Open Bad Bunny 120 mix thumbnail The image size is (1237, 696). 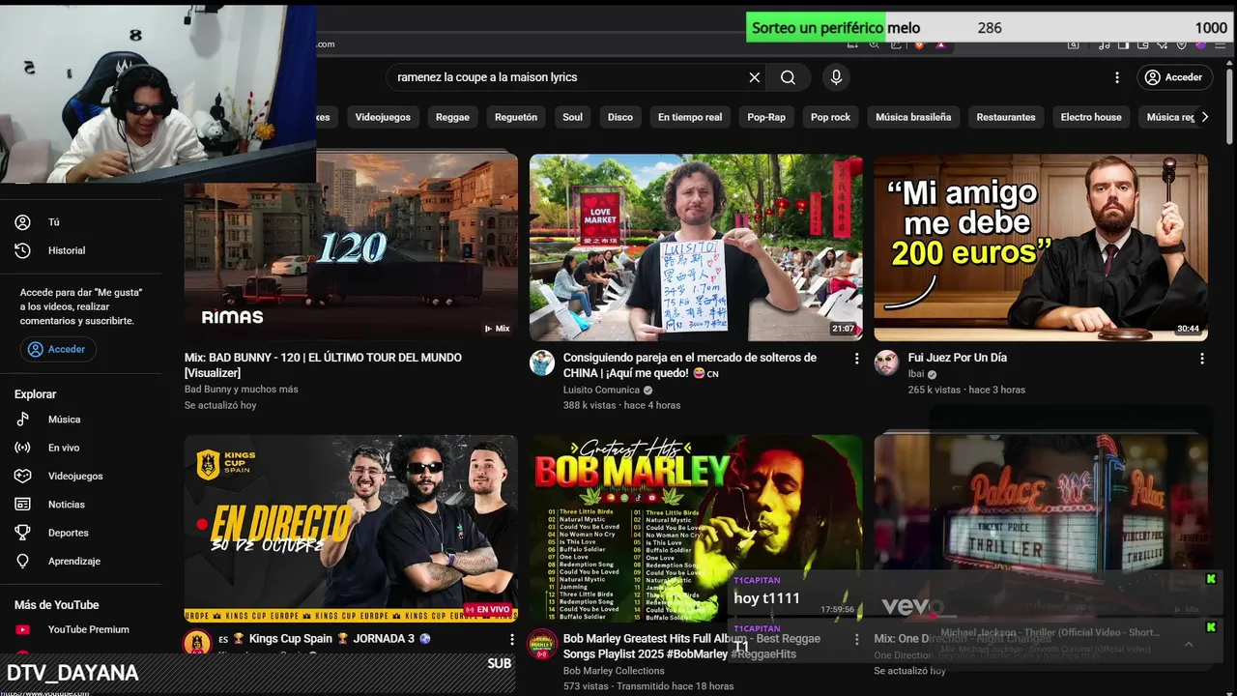tap(351, 247)
